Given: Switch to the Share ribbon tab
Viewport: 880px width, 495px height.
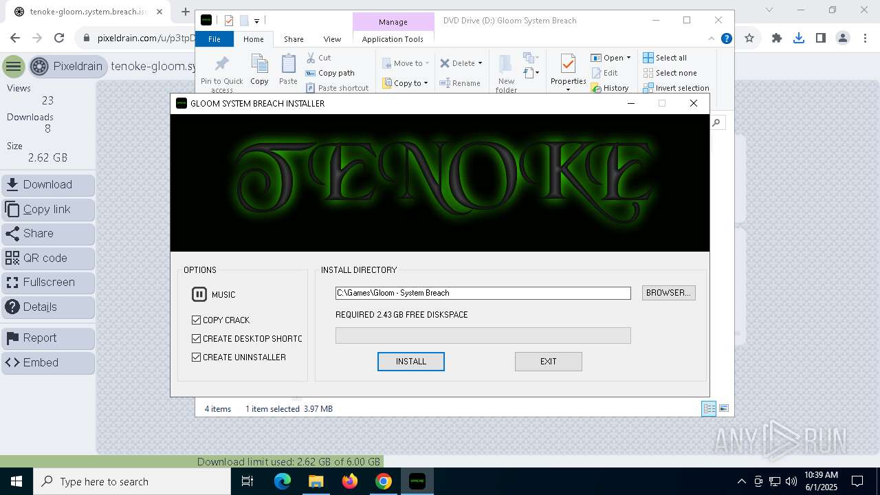Looking at the screenshot, I should (294, 39).
